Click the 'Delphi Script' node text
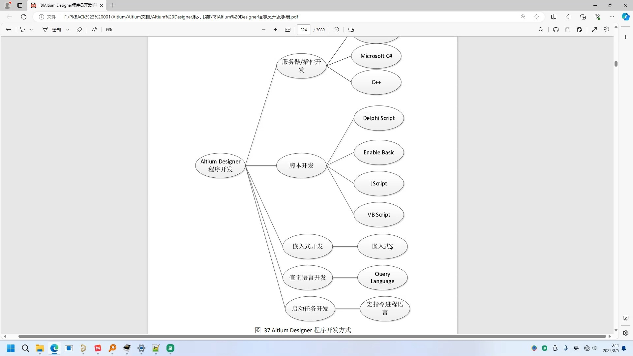This screenshot has width=633, height=356. coord(379,118)
